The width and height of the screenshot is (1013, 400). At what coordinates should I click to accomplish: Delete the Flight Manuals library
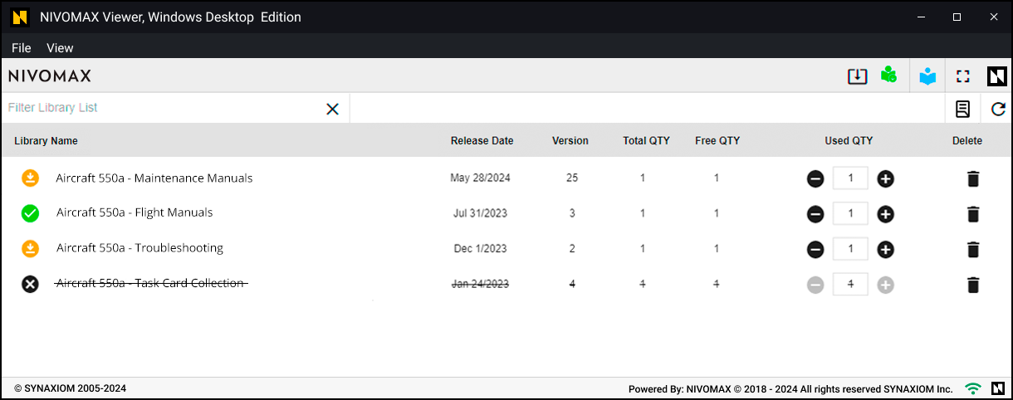coord(974,214)
